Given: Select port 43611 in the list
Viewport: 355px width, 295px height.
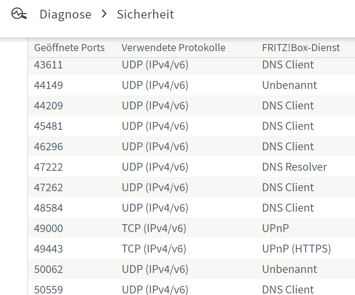Looking at the screenshot, I should [48, 65].
